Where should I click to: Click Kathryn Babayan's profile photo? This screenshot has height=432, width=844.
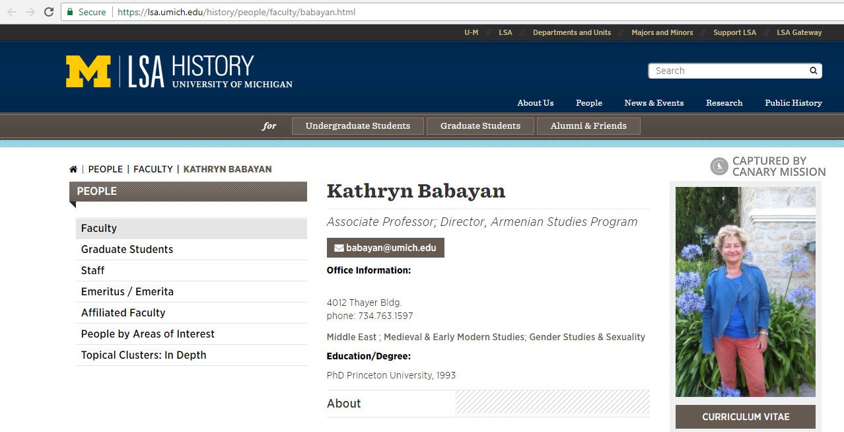click(x=745, y=292)
